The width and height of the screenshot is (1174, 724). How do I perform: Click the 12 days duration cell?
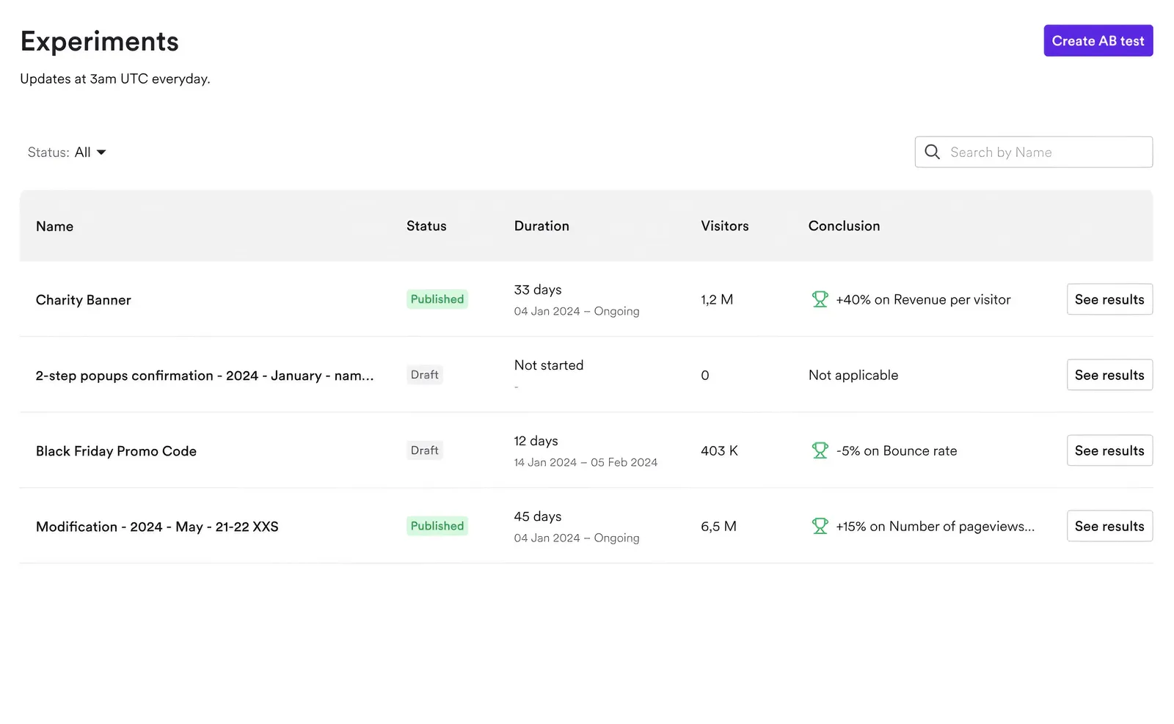536,441
